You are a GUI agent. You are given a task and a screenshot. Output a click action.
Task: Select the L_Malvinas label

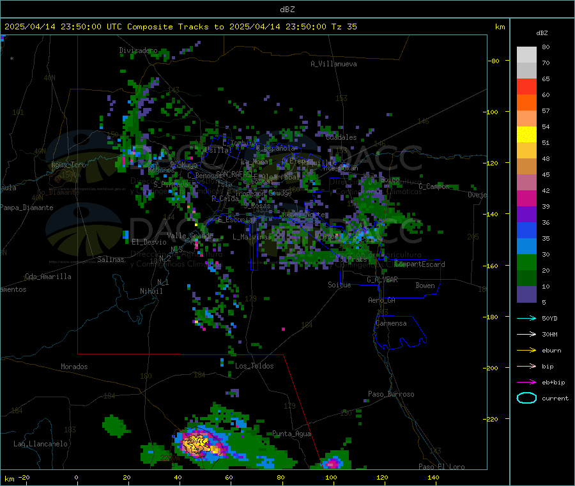coord(252,237)
